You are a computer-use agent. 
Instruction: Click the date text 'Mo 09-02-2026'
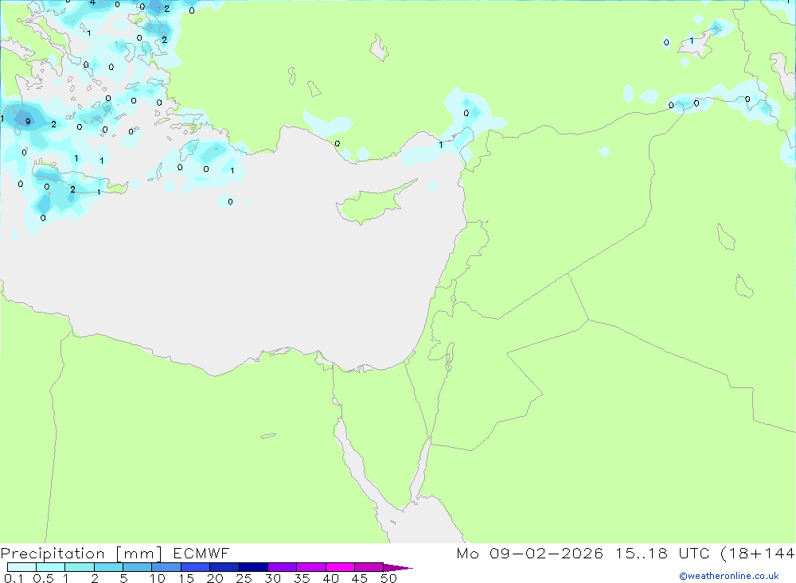point(530,553)
